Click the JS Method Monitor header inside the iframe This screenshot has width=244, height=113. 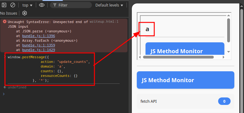point(185,49)
